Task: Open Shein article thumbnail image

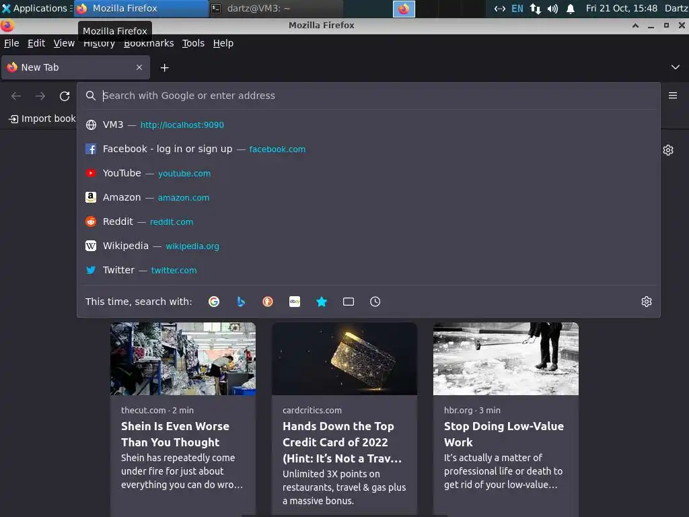Action: (183, 359)
